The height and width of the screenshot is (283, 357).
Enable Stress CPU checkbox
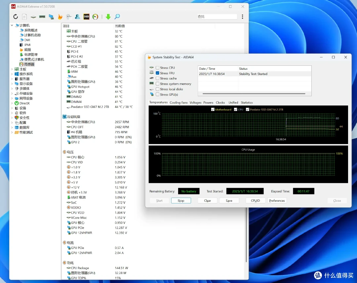(157, 68)
